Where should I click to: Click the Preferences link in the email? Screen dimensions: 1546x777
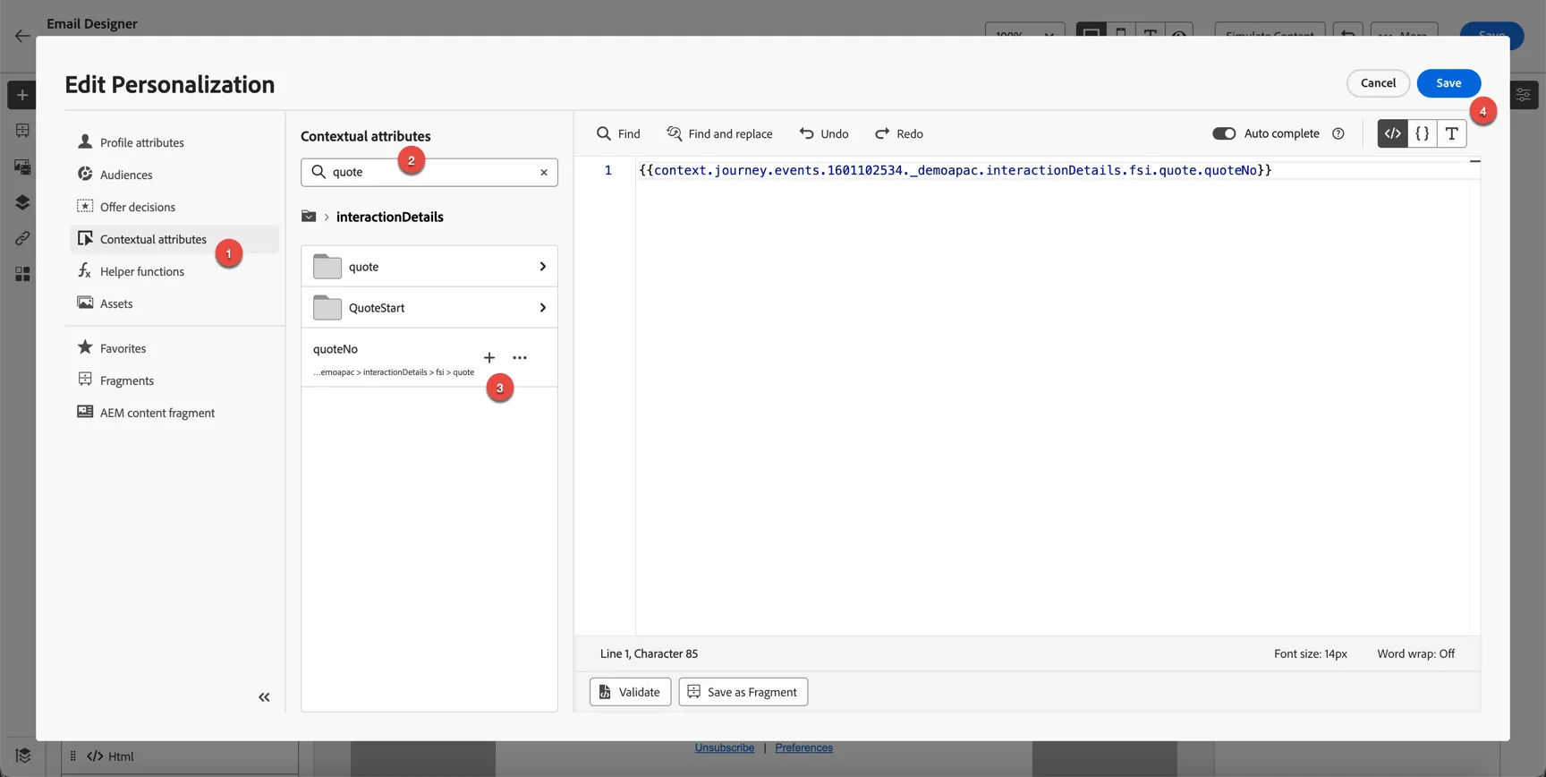(x=803, y=747)
